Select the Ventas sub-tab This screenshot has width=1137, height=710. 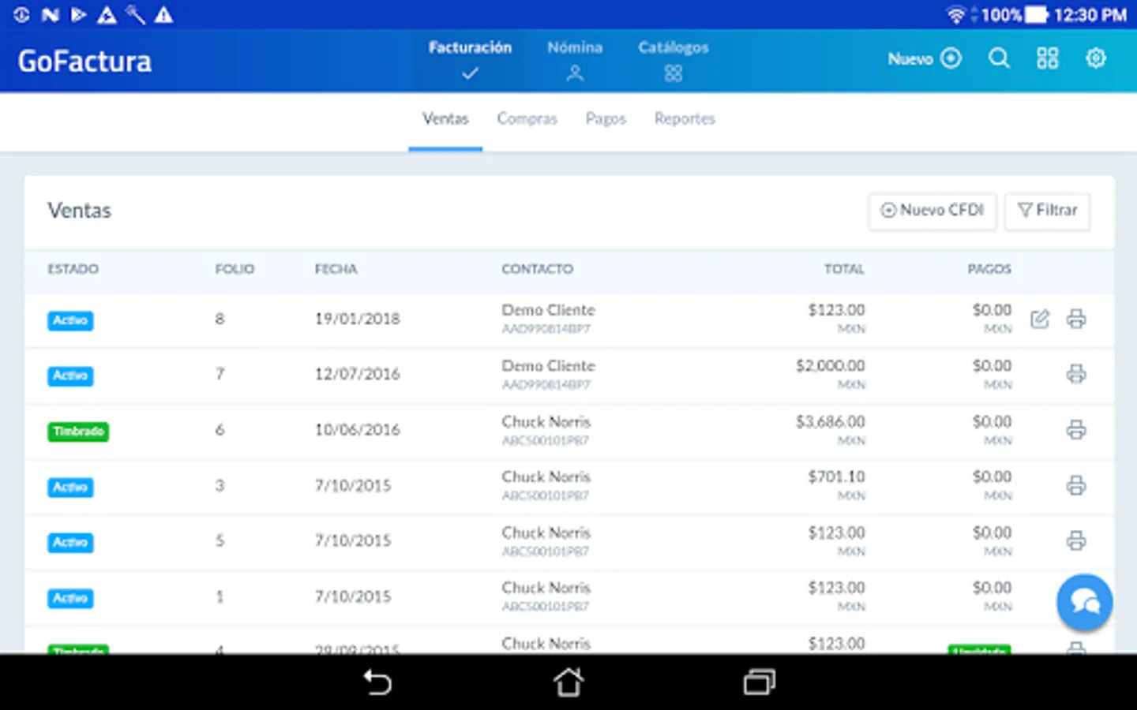click(445, 119)
